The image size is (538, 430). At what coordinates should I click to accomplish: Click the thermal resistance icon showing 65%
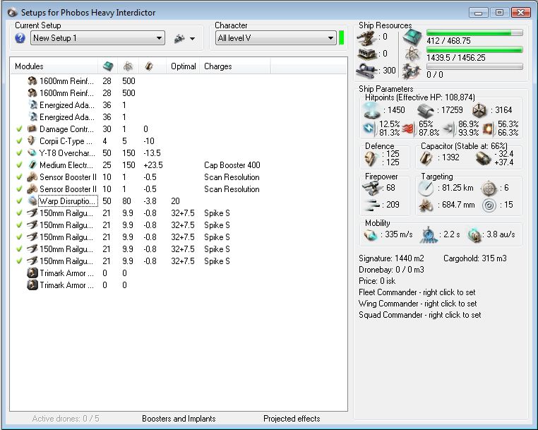point(409,129)
